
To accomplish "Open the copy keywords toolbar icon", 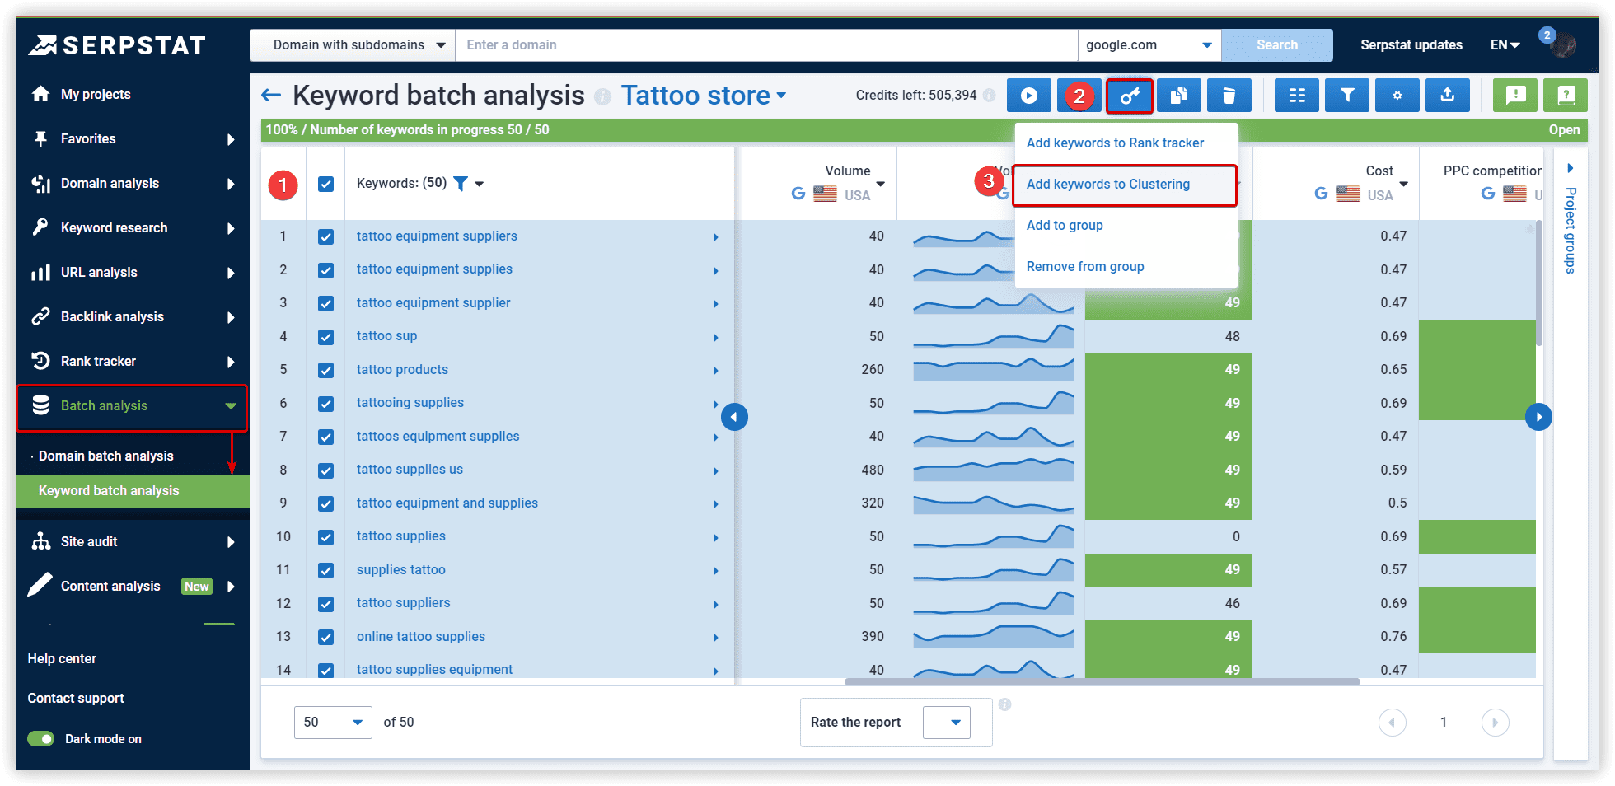I will [x=1179, y=95].
